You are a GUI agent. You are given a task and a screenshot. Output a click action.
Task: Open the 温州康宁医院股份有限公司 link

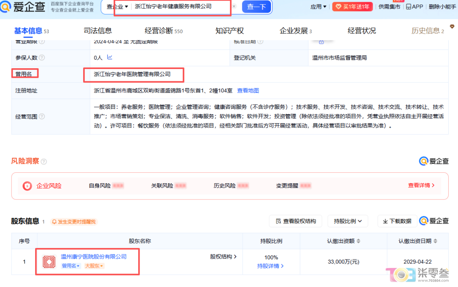coord(93,257)
